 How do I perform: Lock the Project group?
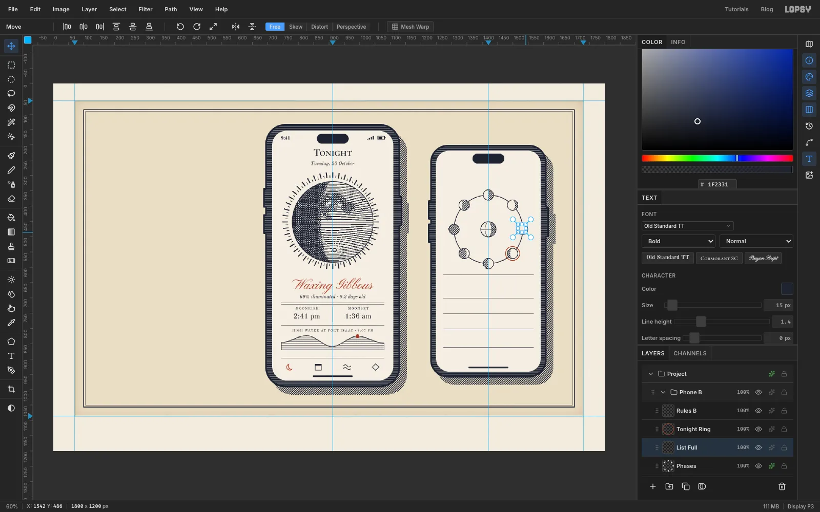coord(784,374)
